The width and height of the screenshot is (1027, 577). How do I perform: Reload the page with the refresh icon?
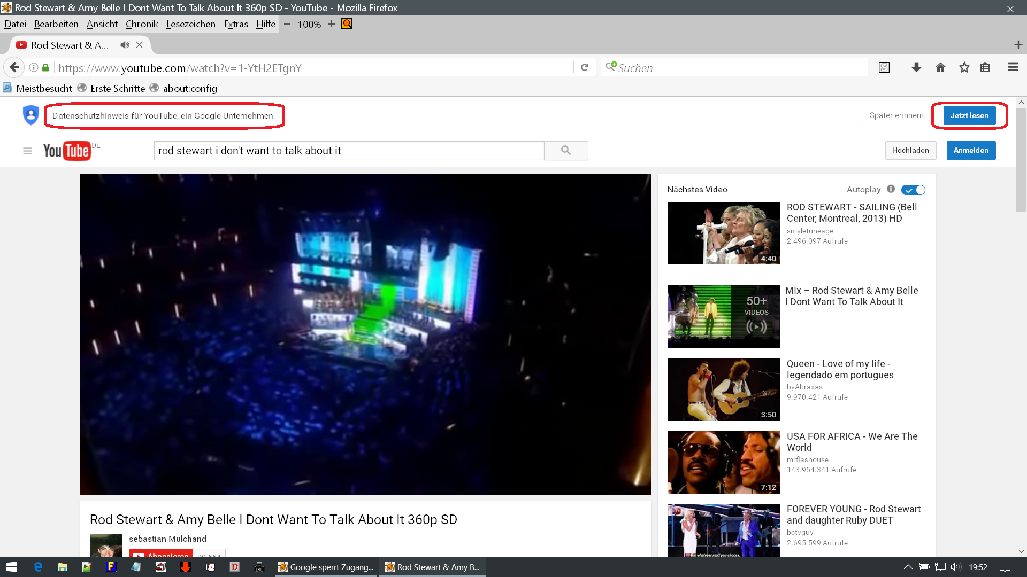tap(585, 67)
